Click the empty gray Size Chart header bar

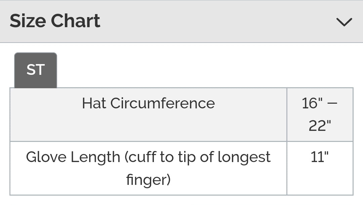click(x=217, y=21)
